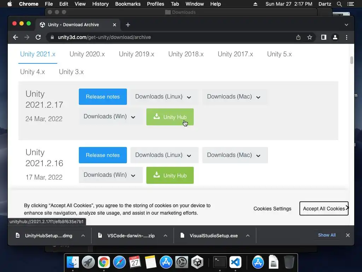Open the Profiles menu

(156, 4)
